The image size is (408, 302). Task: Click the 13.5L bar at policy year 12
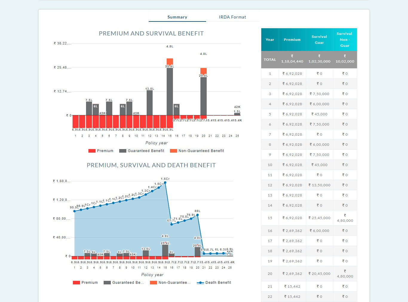[x=150, y=103]
